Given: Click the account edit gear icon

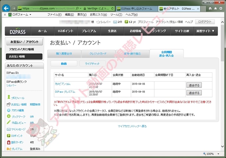Looking at the screenshot, I should click(9, 110).
